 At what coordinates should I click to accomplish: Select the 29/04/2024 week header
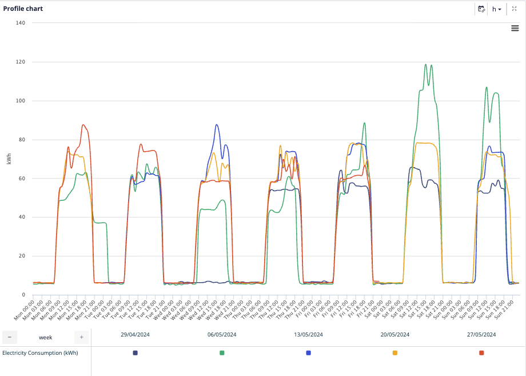point(135,334)
